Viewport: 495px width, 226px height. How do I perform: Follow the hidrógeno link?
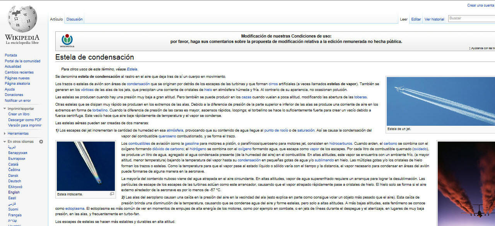tap(198, 149)
